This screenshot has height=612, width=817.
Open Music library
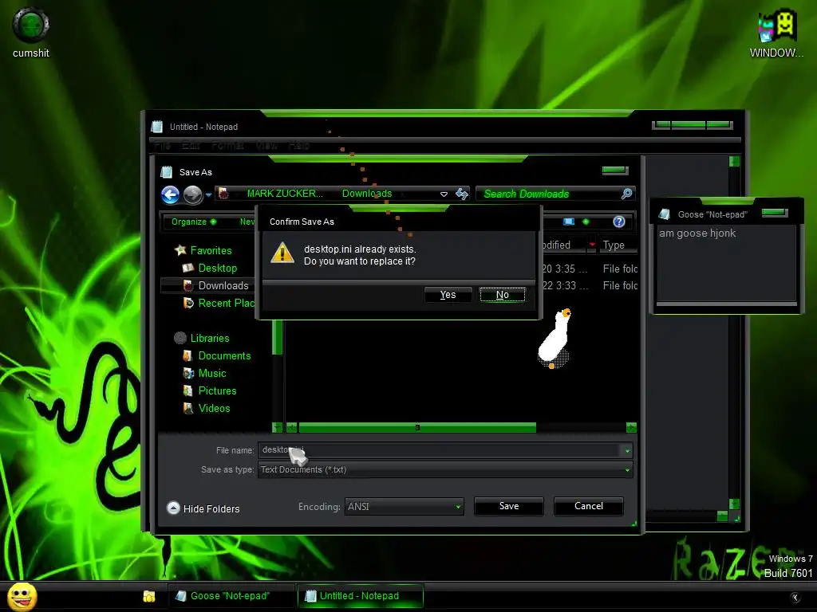[x=212, y=373]
